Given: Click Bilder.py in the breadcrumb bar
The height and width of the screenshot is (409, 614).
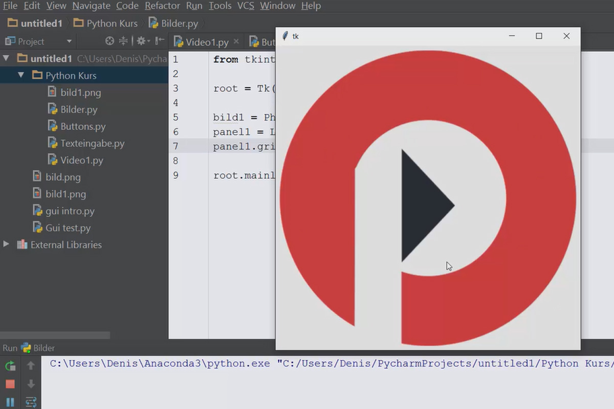Looking at the screenshot, I should click(173, 24).
